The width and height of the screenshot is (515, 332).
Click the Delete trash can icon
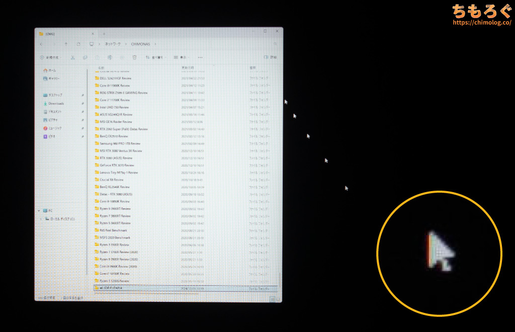[133, 57]
